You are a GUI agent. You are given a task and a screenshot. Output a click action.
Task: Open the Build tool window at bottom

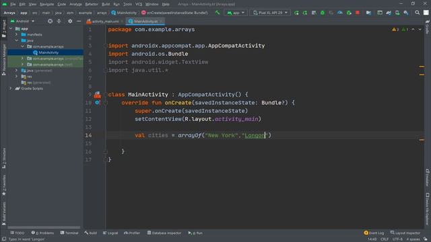pyautogui.click(x=91, y=233)
